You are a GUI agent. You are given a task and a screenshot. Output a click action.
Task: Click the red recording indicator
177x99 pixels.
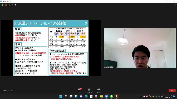[x=6, y=5]
